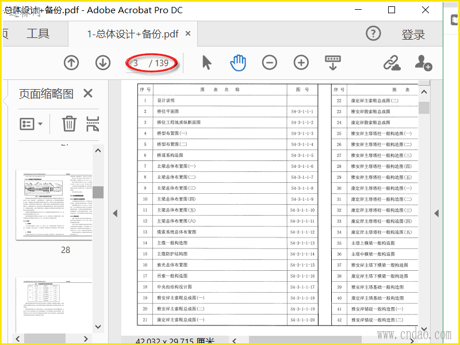The image size is (460, 345).
Task: Open the scrolling page display option icon
Action: coord(333,63)
